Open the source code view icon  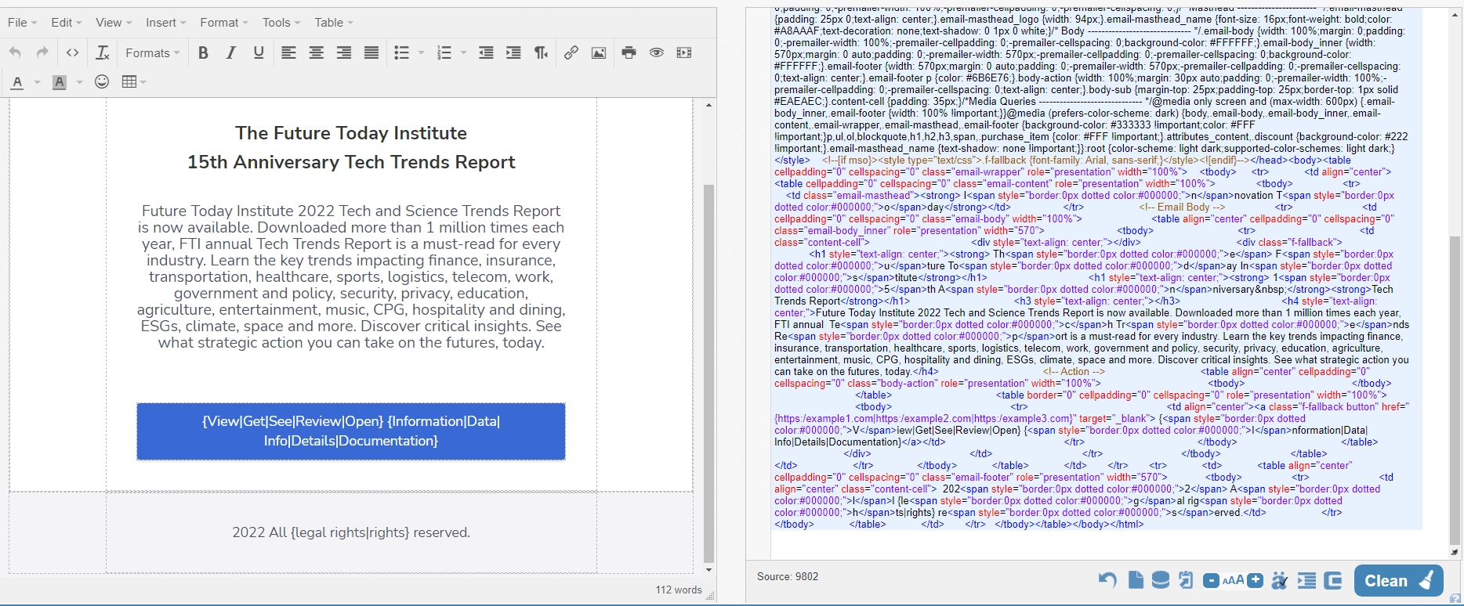72,52
